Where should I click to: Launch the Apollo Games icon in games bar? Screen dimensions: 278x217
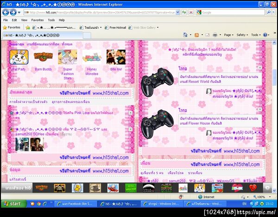coord(149,188)
